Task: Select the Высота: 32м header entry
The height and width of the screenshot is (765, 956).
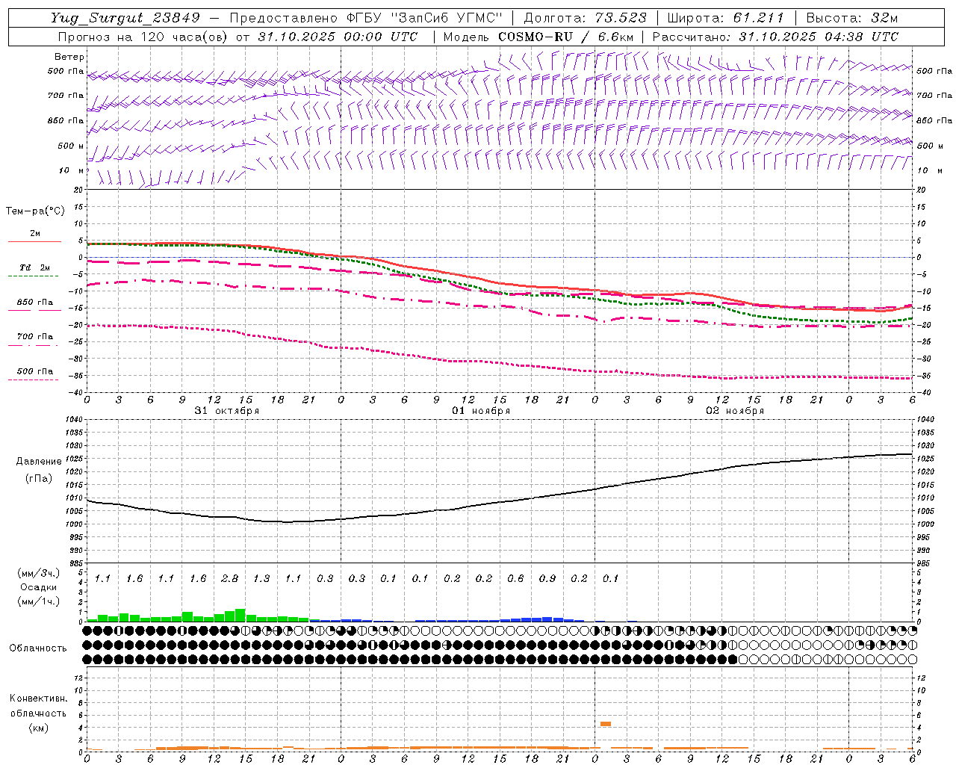Action: [852, 18]
